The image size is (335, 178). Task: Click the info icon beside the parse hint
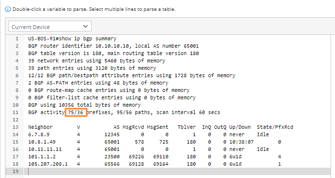point(8,9)
